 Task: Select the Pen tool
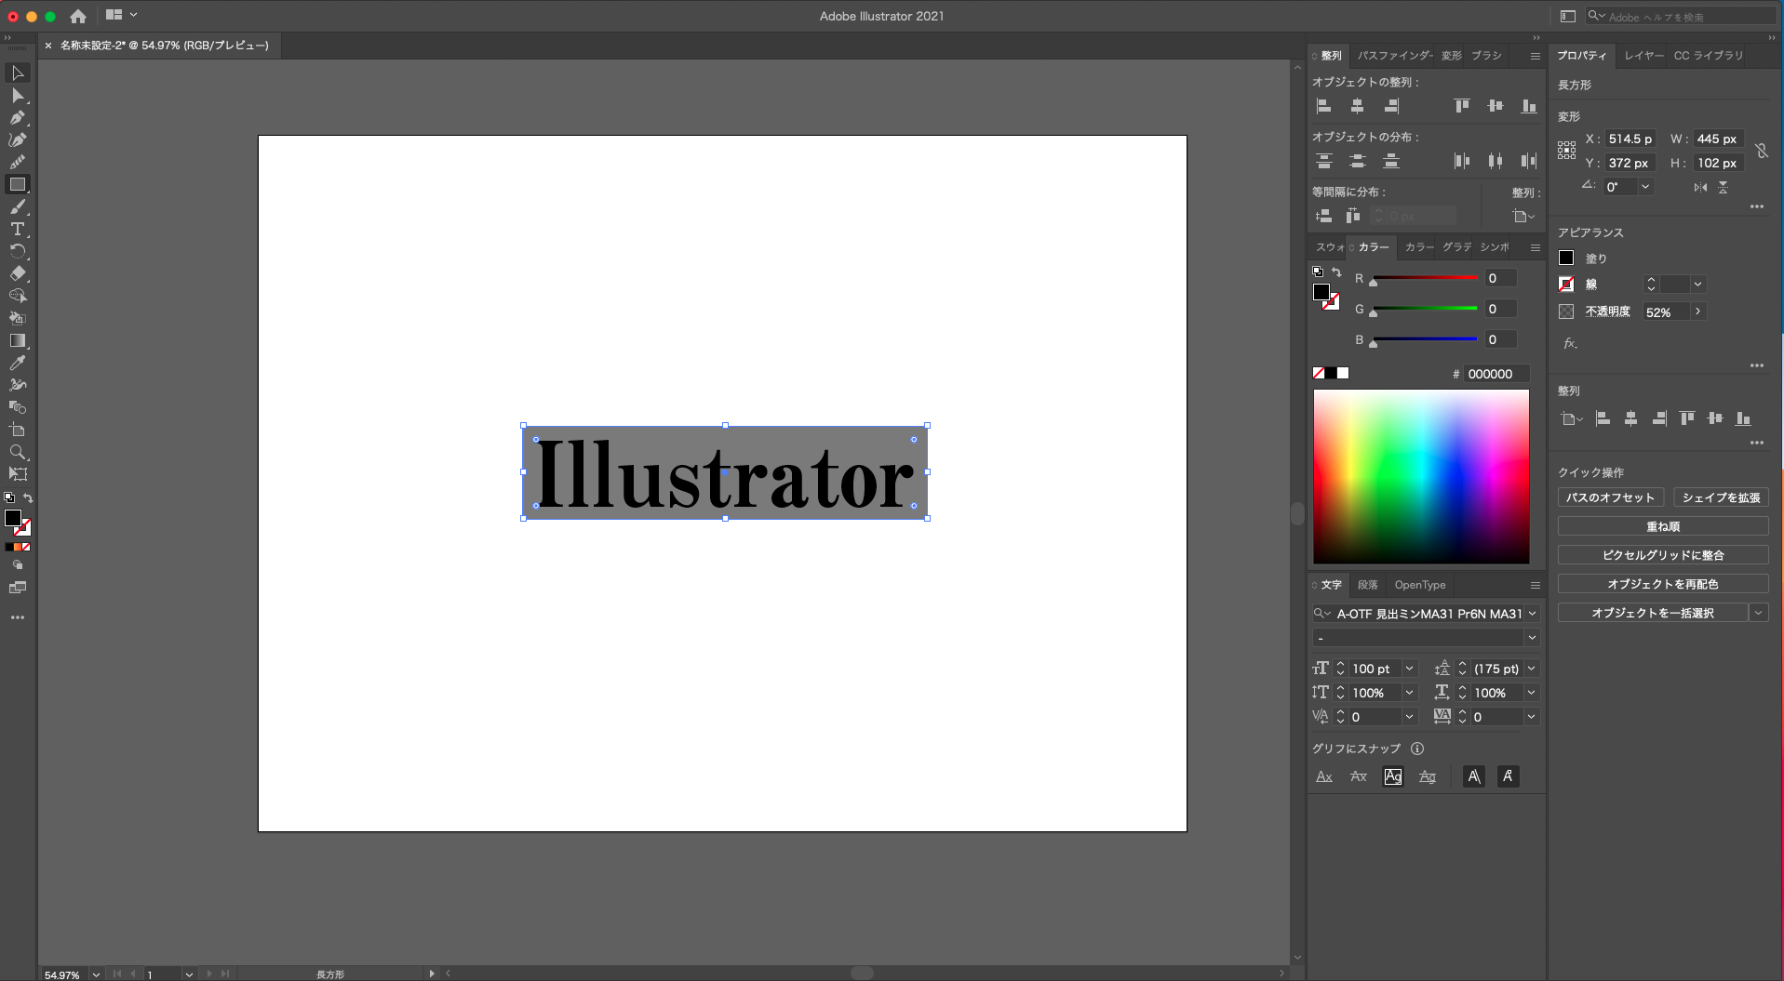(18, 117)
